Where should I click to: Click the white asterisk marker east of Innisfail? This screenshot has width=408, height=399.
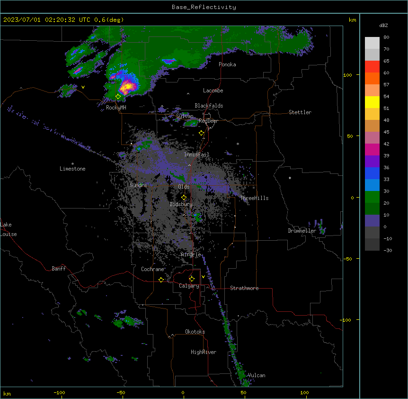238,144
